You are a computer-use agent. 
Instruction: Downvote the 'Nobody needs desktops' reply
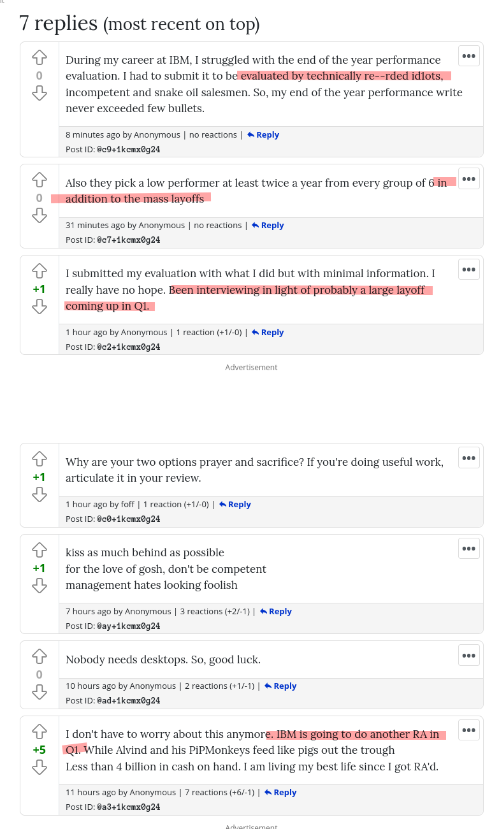[40, 692]
